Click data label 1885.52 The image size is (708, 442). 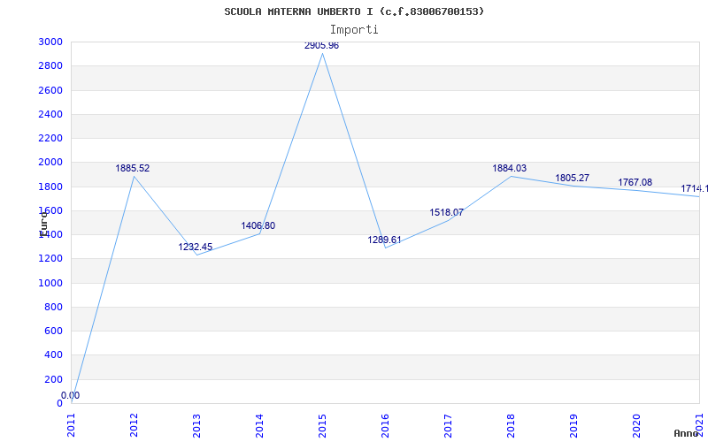click(132, 168)
